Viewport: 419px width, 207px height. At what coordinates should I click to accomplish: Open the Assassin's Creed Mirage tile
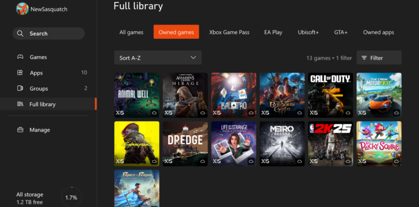tap(185, 95)
